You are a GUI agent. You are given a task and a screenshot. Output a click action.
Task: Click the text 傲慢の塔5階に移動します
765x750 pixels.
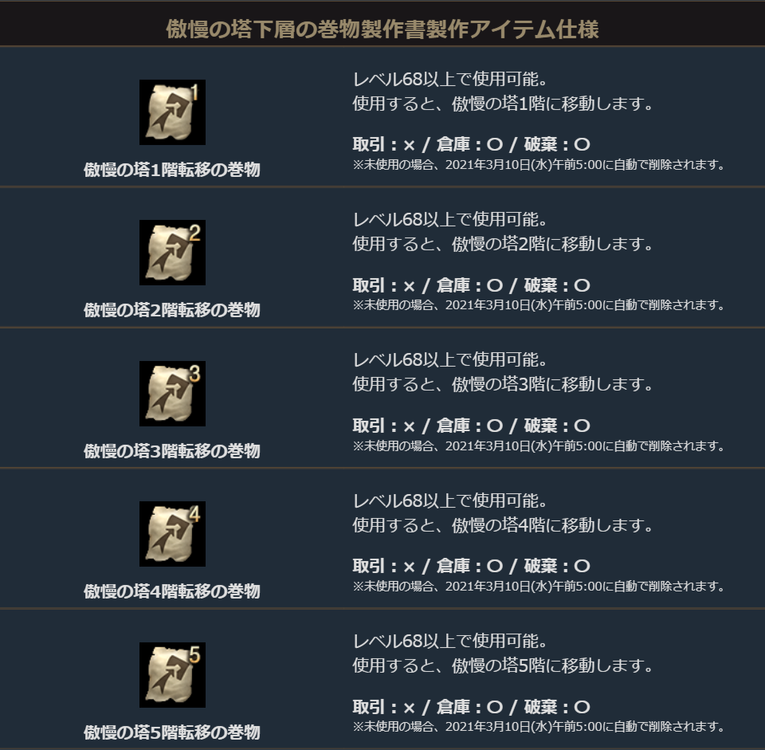pos(551,665)
